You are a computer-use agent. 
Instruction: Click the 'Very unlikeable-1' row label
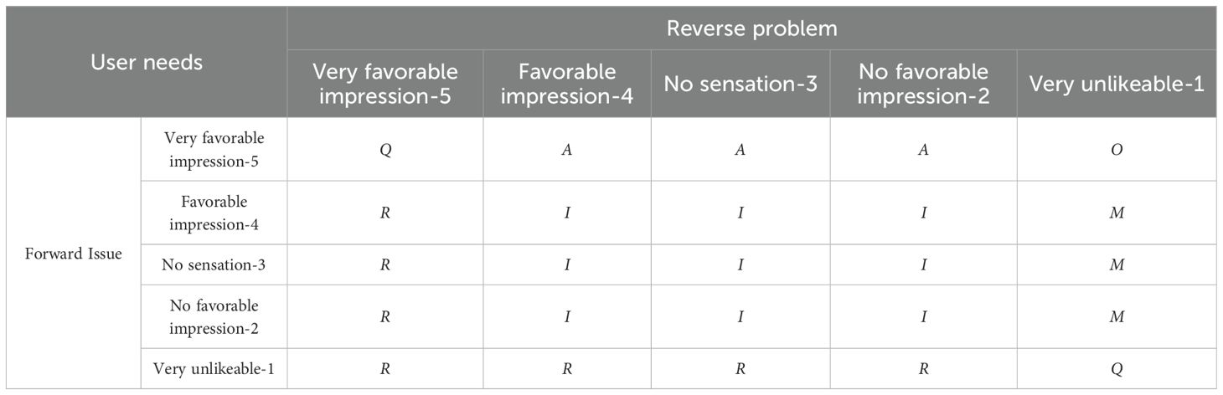point(214,368)
